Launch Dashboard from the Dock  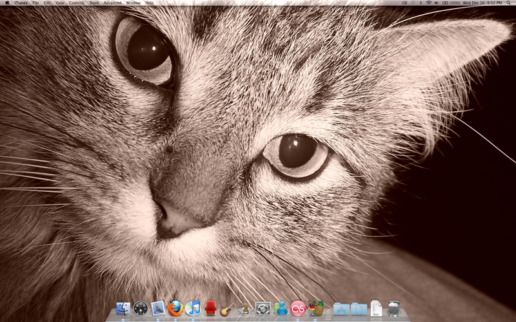point(141,309)
